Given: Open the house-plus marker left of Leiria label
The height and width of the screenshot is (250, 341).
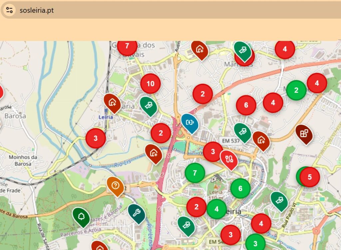Looking at the screenshot, I should point(112,103).
